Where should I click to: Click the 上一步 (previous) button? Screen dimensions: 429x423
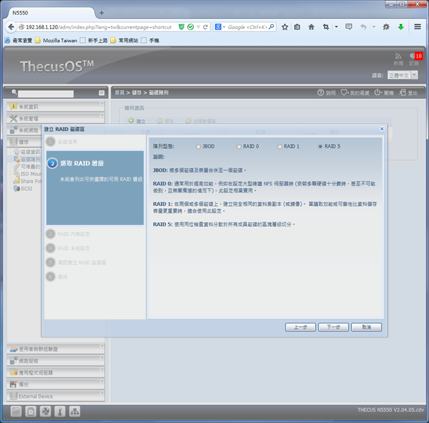coord(300,327)
